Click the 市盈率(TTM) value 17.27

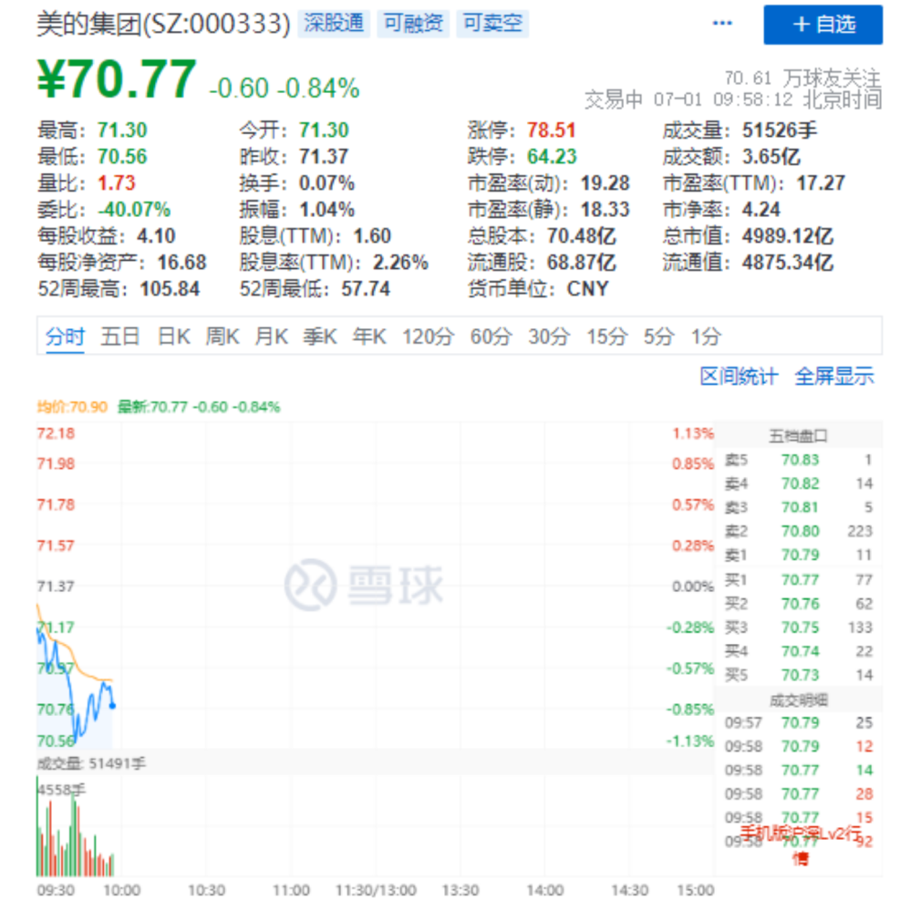[820, 183]
